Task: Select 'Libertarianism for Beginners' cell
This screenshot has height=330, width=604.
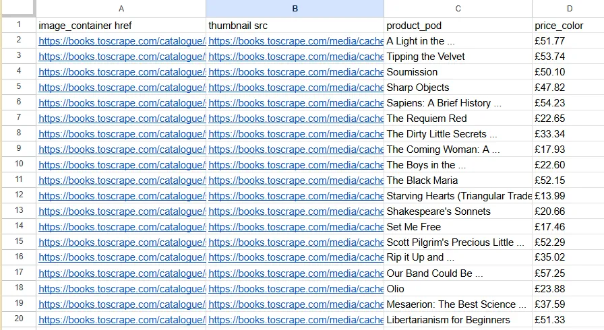Action: pyautogui.click(x=458, y=320)
